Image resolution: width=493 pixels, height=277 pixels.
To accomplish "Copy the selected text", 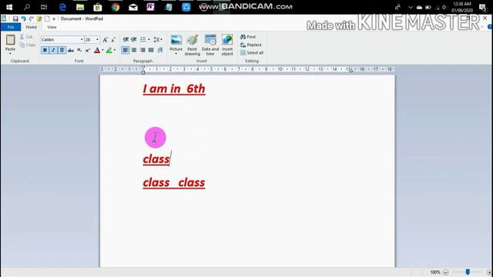I will click(28, 45).
